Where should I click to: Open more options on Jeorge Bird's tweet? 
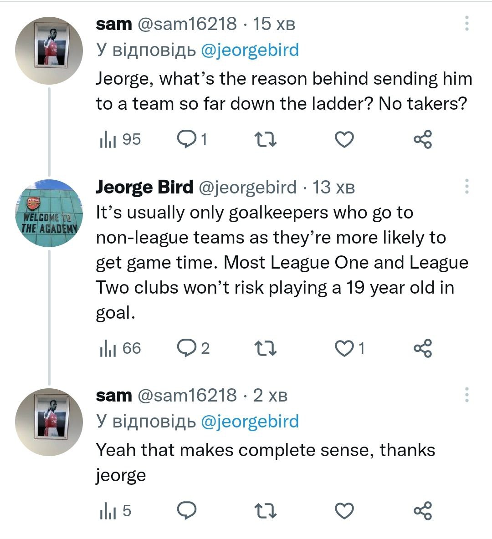[x=467, y=187]
